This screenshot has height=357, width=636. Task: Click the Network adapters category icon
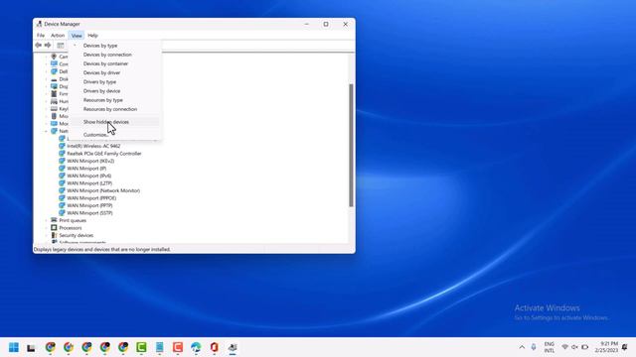click(x=54, y=131)
